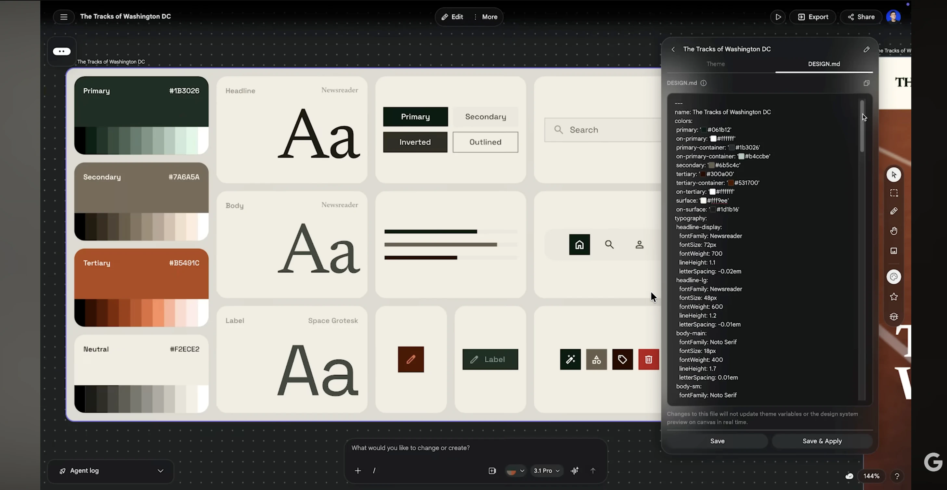Click the plus add attachment icon in the prompt

click(358, 471)
